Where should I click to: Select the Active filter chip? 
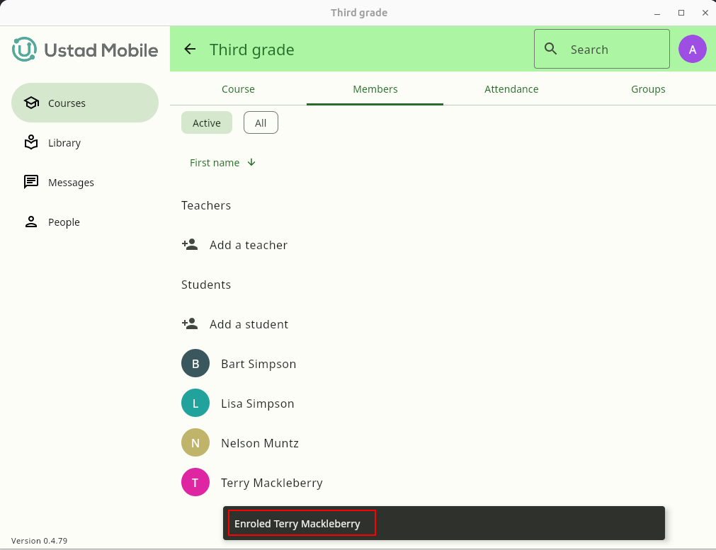207,123
